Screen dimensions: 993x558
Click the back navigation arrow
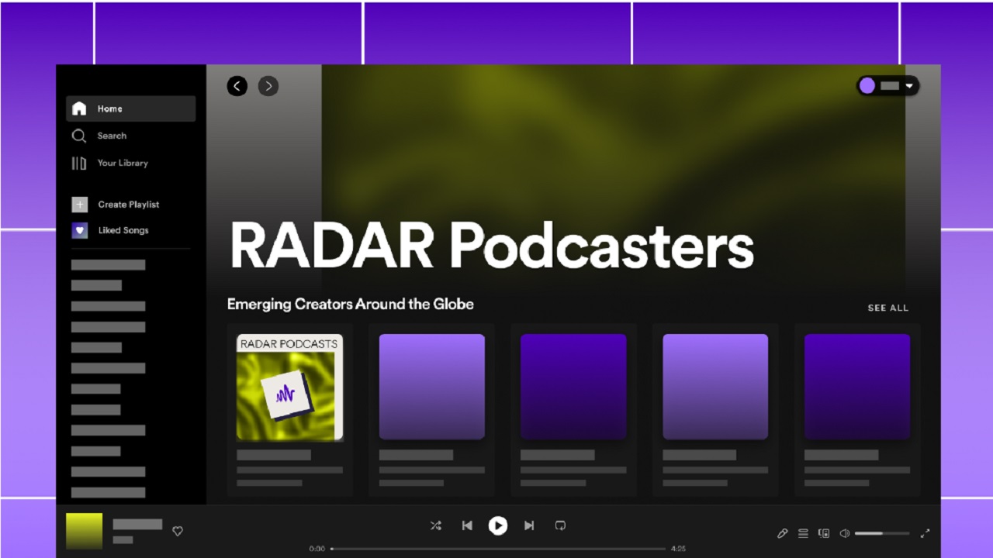pos(237,86)
